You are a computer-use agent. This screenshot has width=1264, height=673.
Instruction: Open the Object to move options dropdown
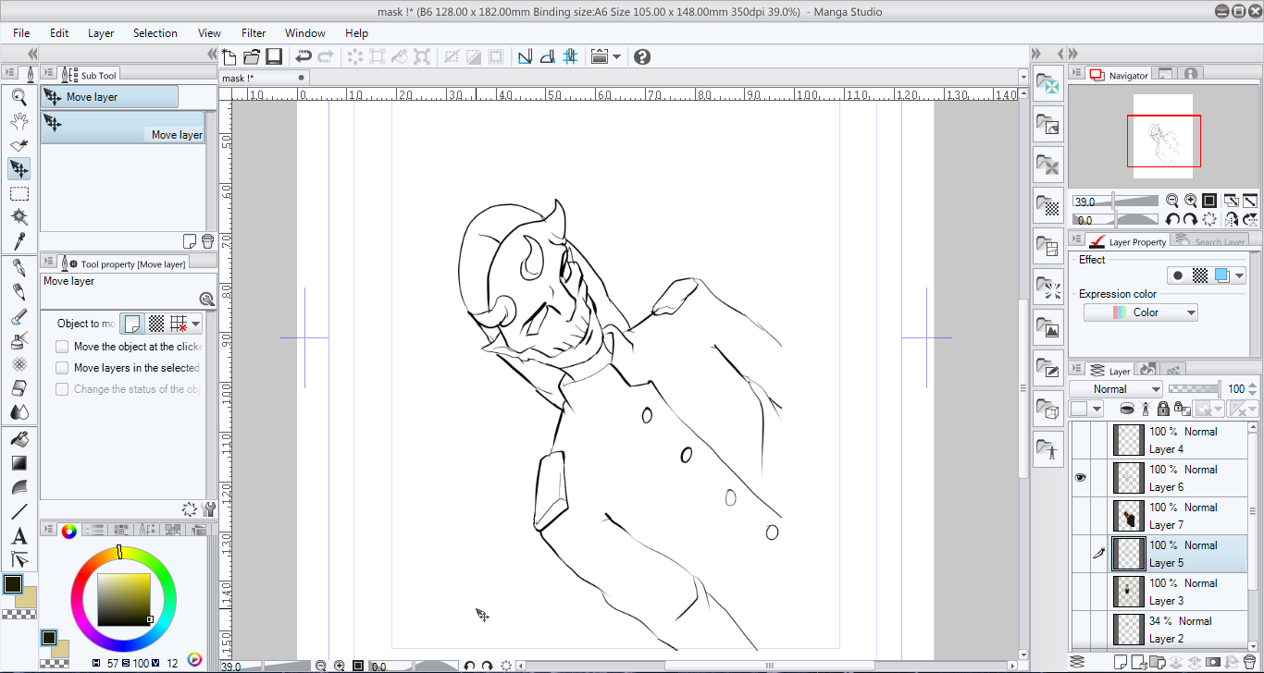pyautogui.click(x=195, y=324)
